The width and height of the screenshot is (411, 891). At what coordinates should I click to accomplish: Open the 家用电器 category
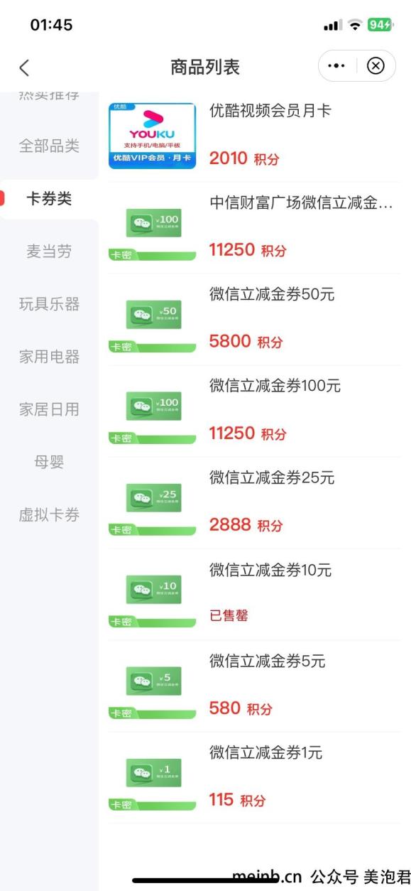[49, 357]
